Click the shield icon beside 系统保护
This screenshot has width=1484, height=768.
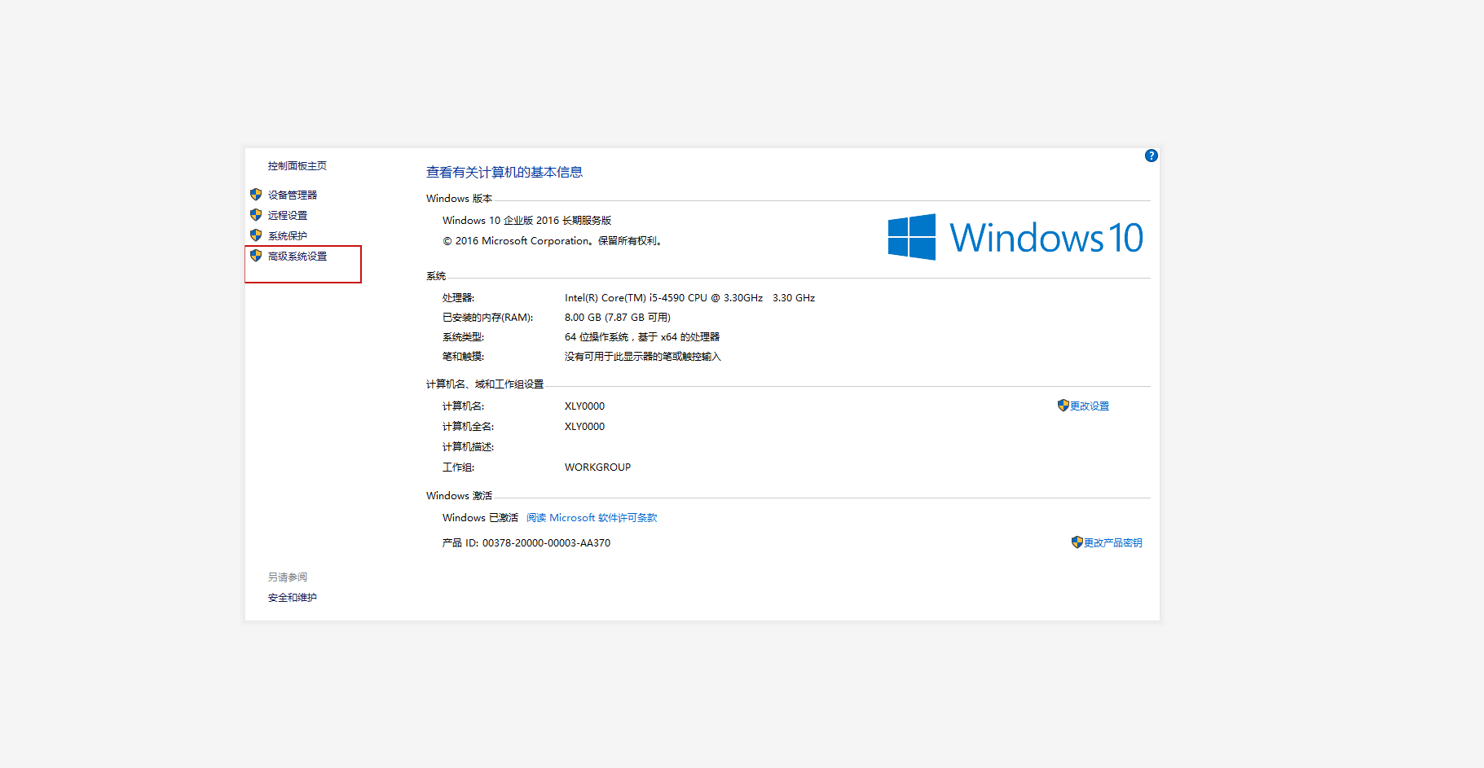(256, 235)
